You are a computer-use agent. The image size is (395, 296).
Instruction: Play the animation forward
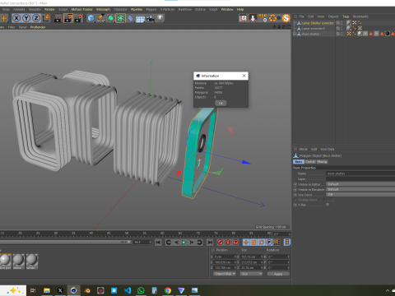click(184, 243)
